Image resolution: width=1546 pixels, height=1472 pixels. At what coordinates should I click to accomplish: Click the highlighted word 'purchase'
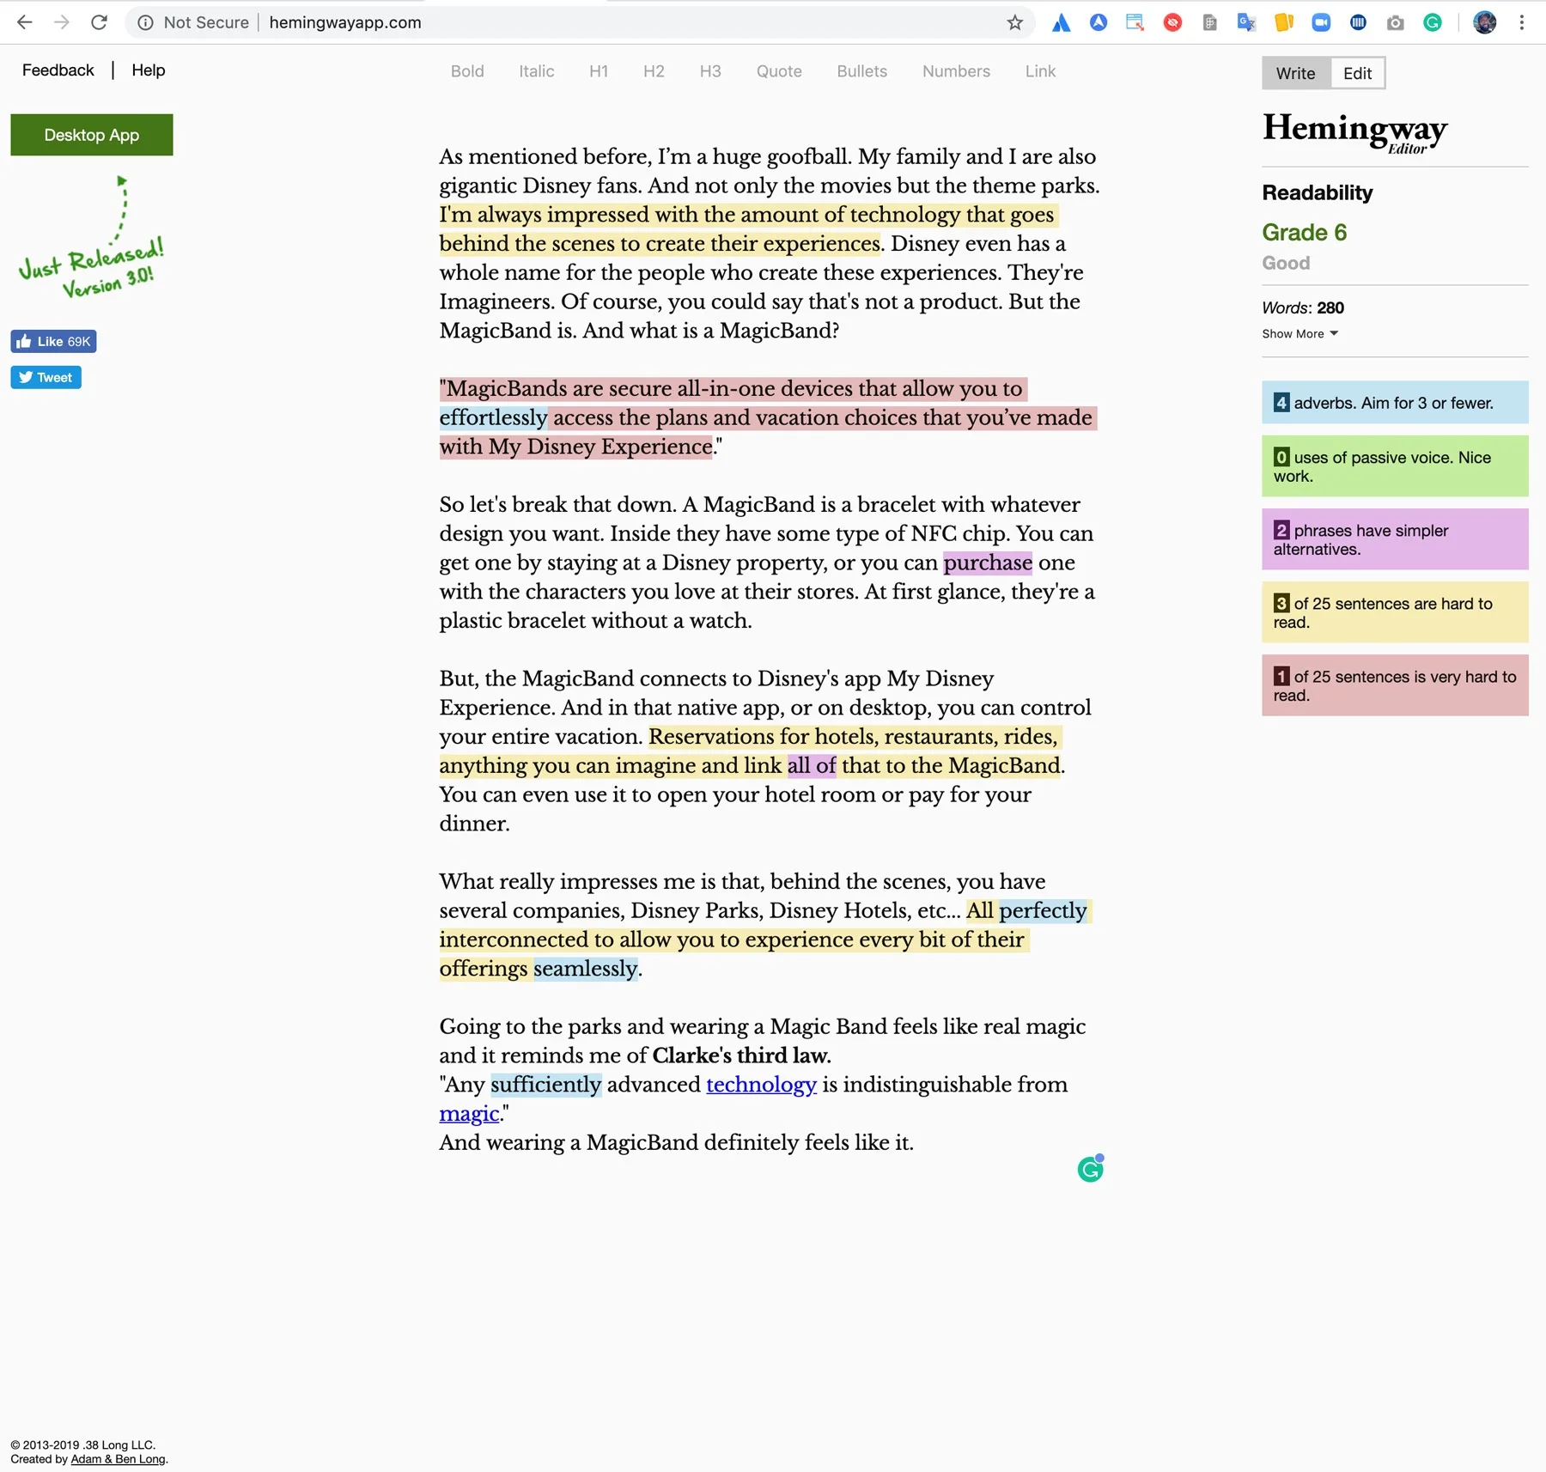(988, 563)
